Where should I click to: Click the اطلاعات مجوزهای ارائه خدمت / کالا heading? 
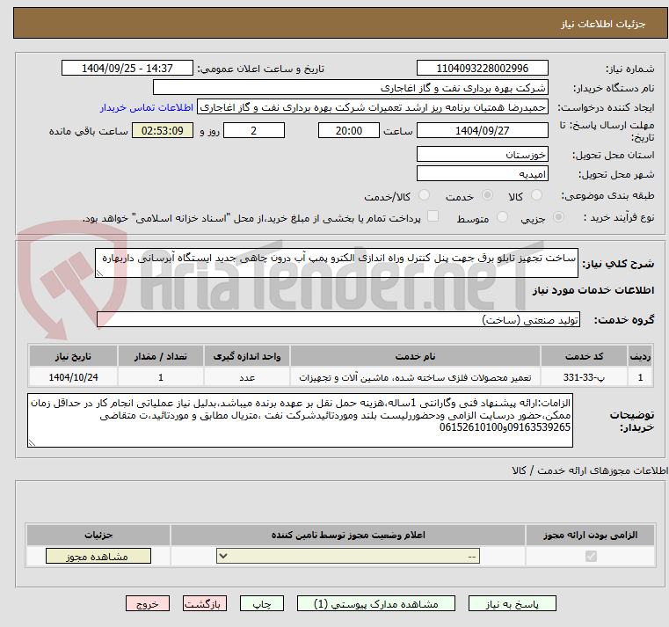click(590, 470)
